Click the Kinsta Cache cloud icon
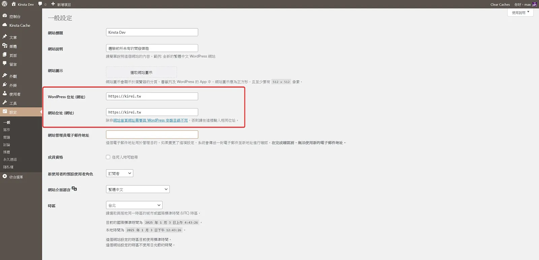 (x=5, y=25)
